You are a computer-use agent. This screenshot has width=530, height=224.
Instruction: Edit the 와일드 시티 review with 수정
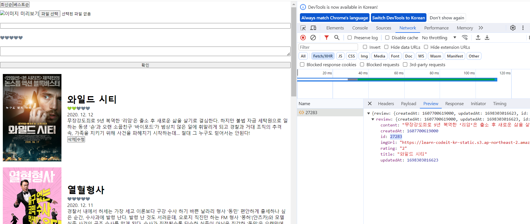click(81, 139)
